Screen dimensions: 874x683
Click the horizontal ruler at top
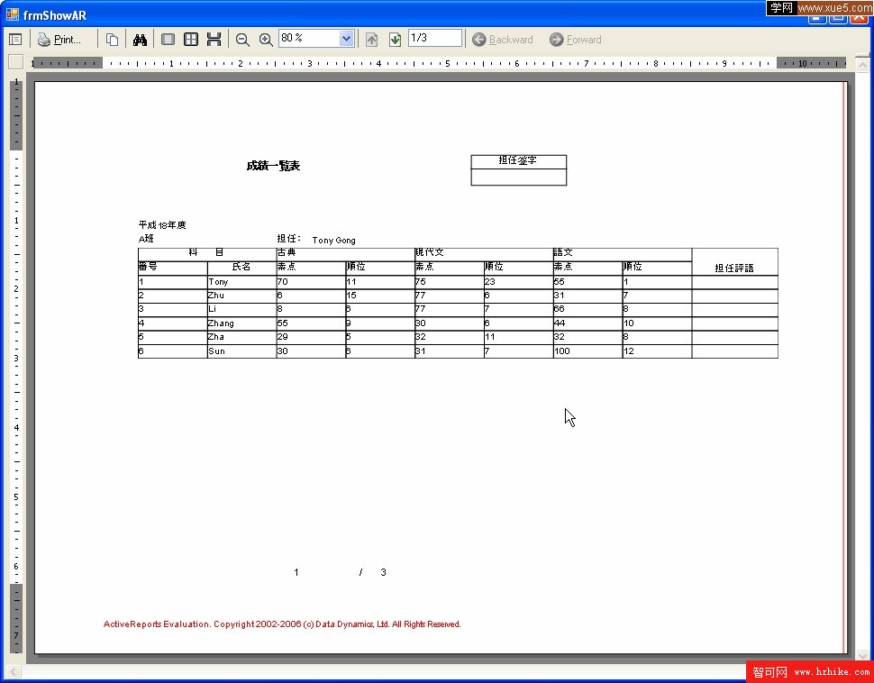click(x=439, y=63)
